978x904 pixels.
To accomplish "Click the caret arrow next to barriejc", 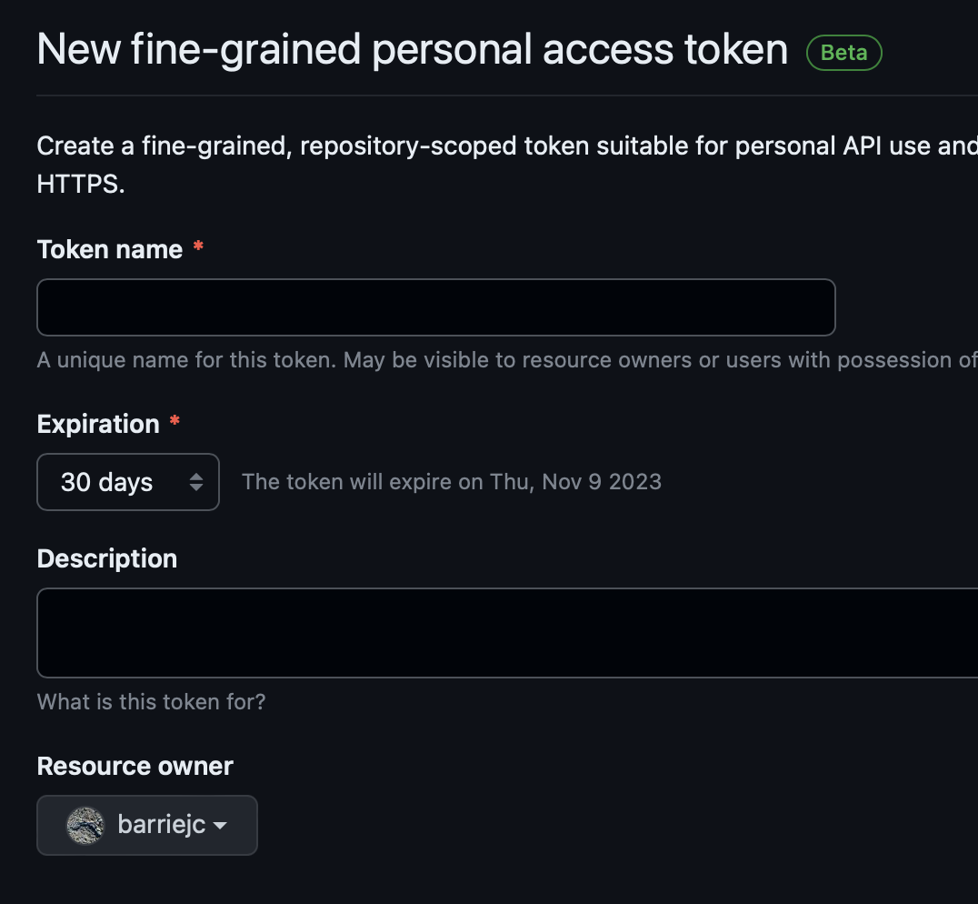I will pos(219,826).
